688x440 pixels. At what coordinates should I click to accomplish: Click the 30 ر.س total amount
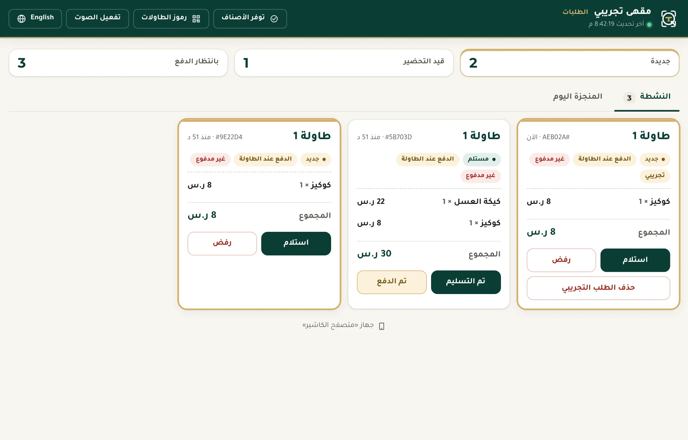pos(374,254)
